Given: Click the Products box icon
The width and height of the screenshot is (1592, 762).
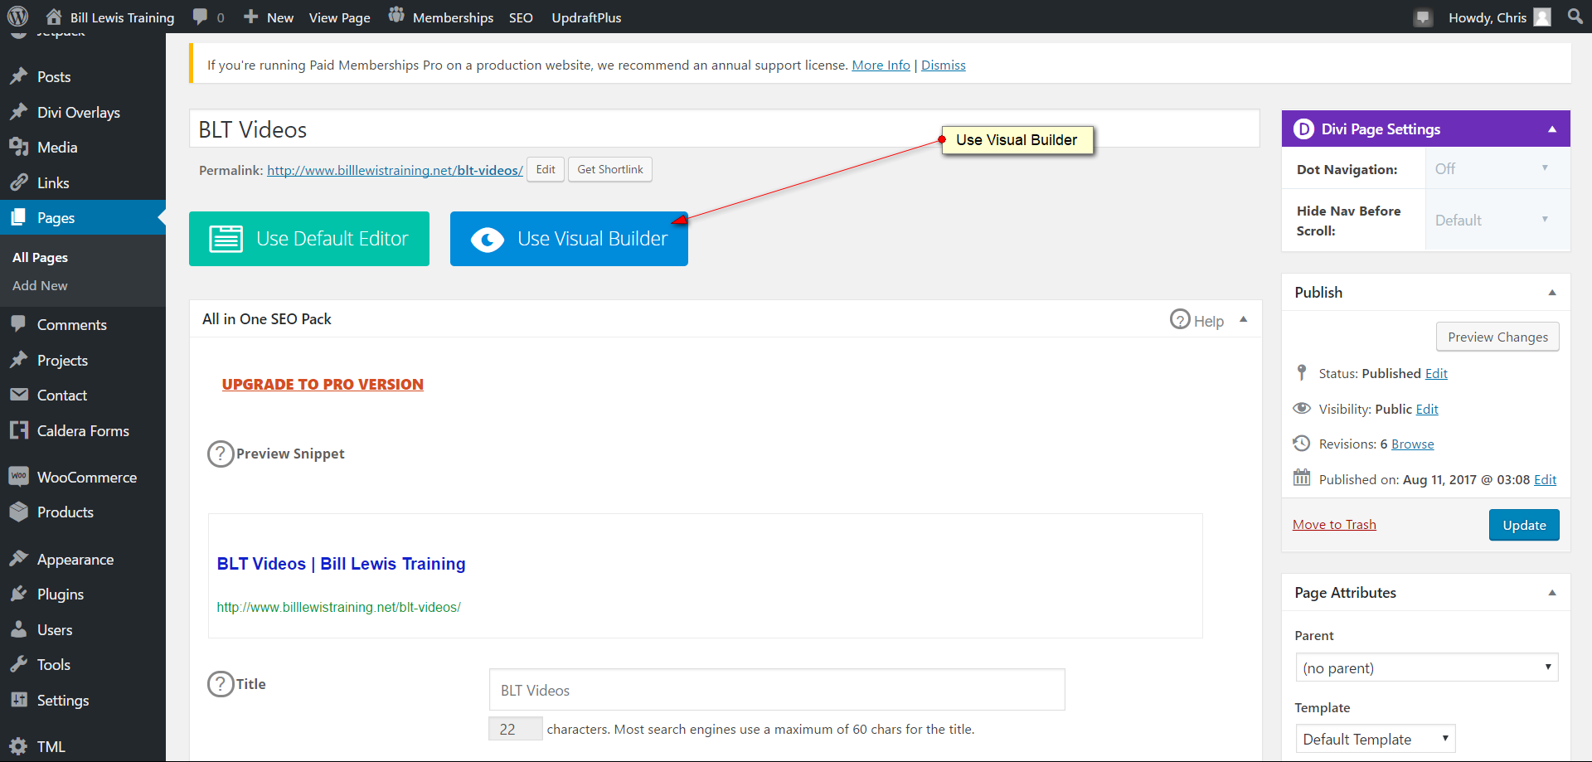Looking at the screenshot, I should [x=19, y=512].
